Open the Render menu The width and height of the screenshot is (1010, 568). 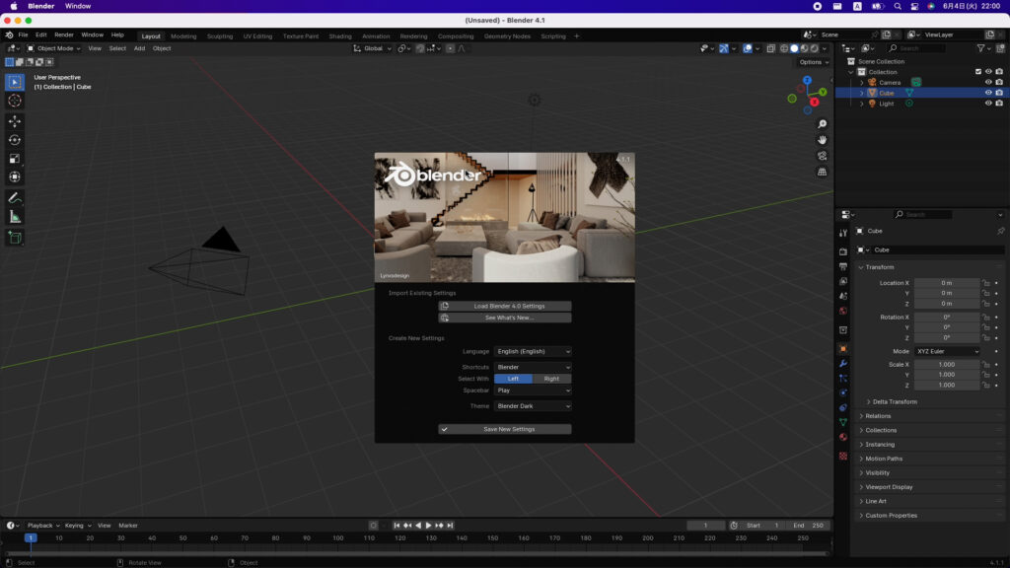[x=64, y=35]
